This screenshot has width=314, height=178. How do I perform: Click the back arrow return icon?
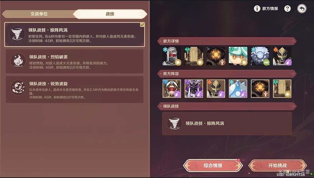point(302,9)
